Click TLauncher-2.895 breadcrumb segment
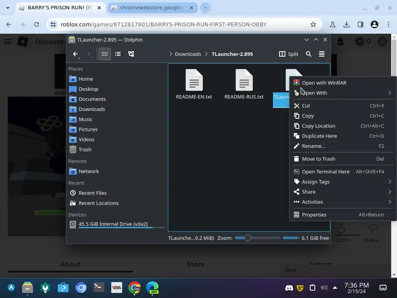The image size is (397, 298). click(232, 54)
